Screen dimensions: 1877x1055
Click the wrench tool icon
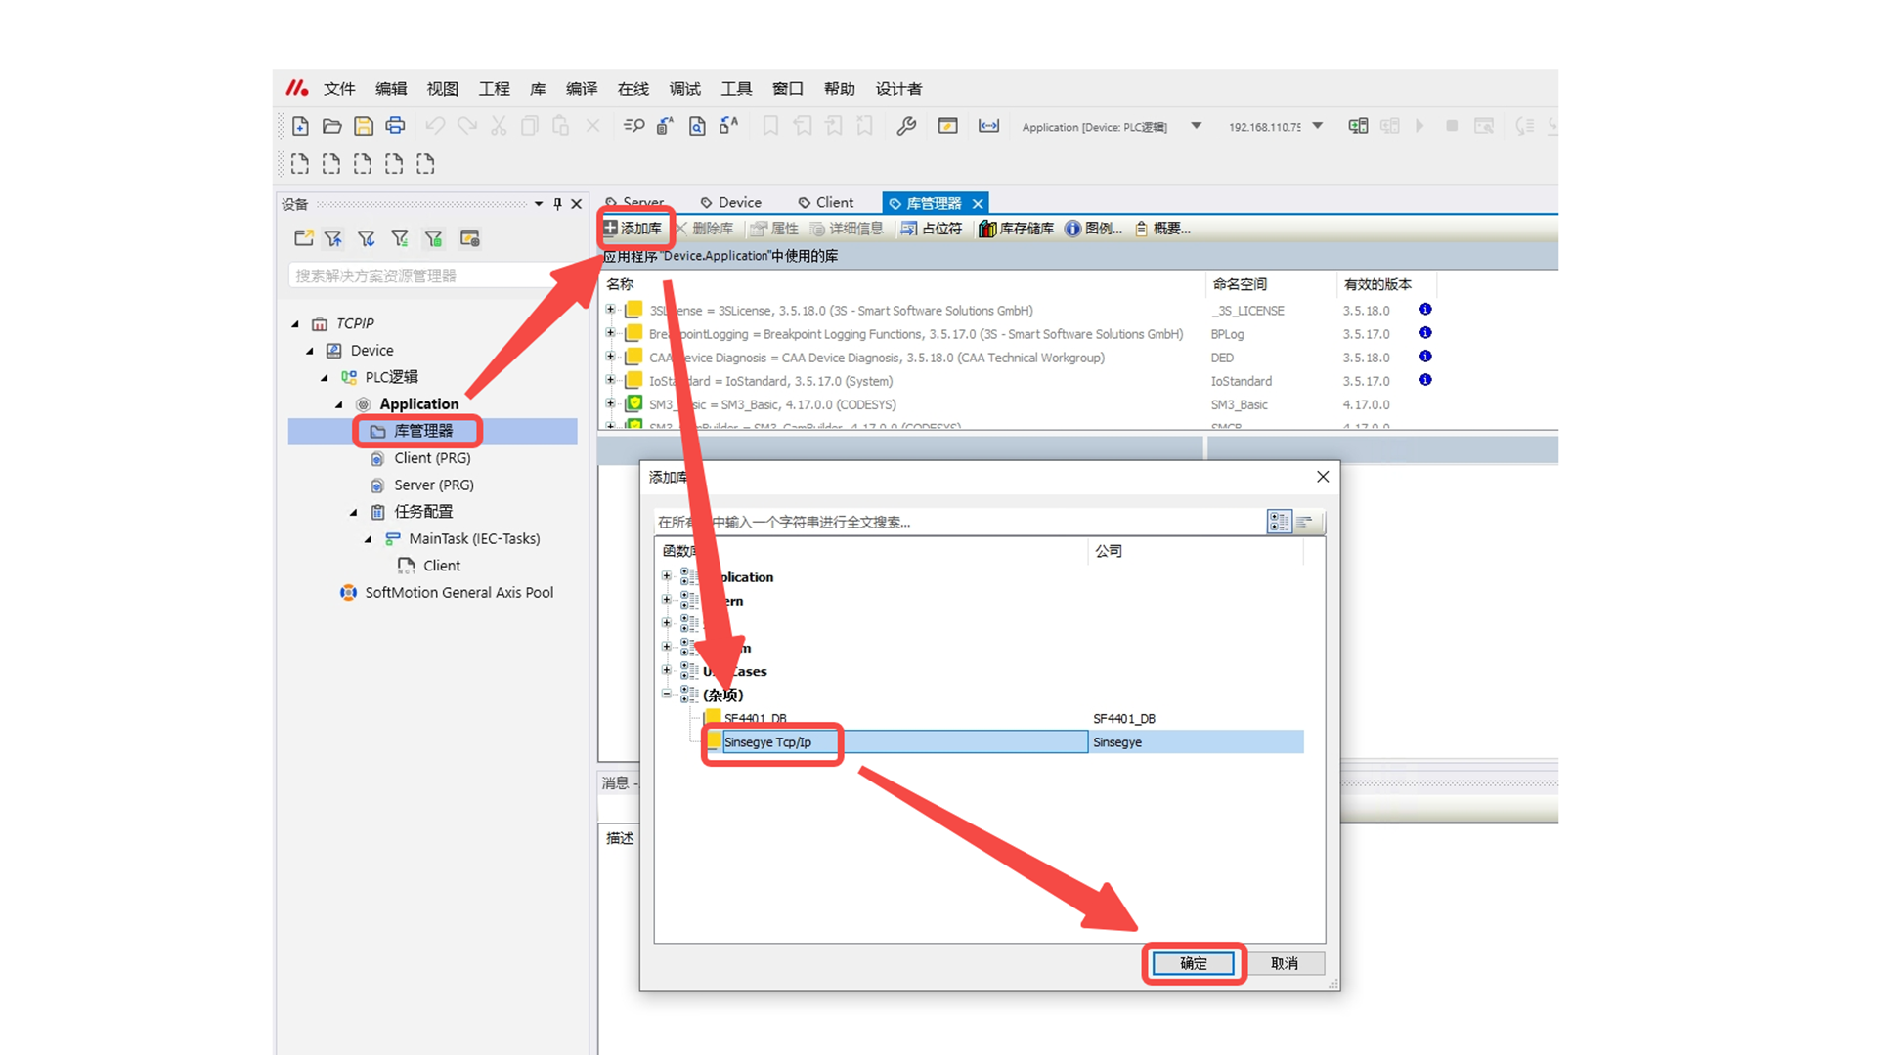906,126
